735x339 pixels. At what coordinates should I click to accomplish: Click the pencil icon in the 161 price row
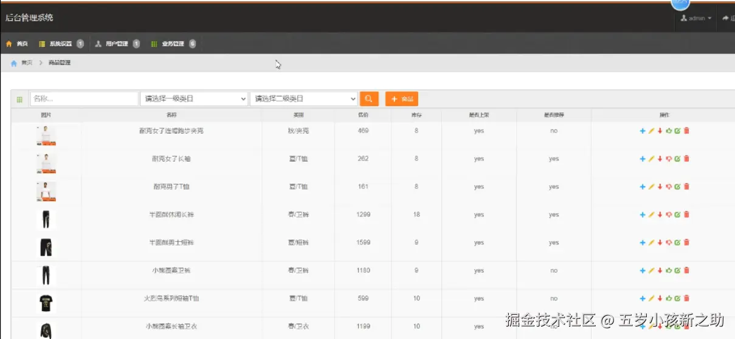coord(651,187)
